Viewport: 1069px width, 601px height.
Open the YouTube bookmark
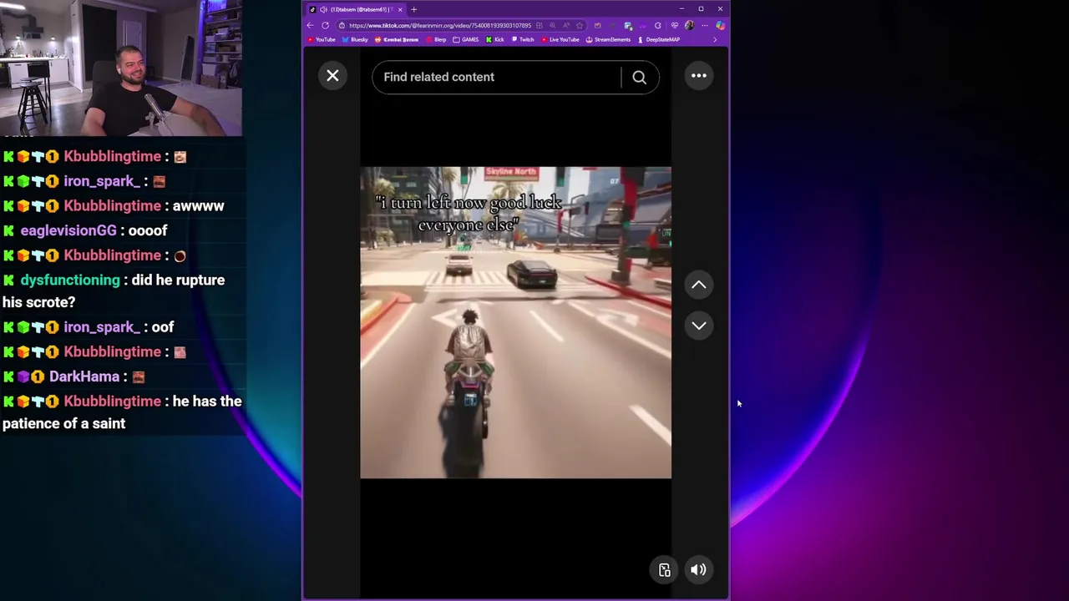tap(321, 39)
